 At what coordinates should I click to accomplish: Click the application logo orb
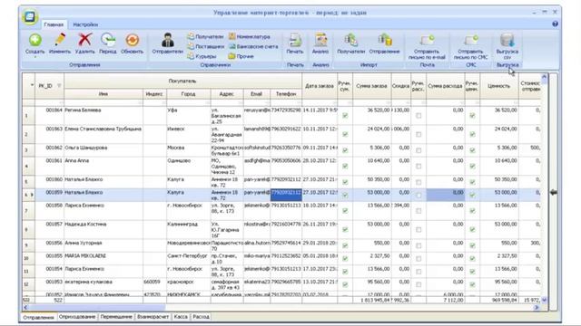[30, 16]
